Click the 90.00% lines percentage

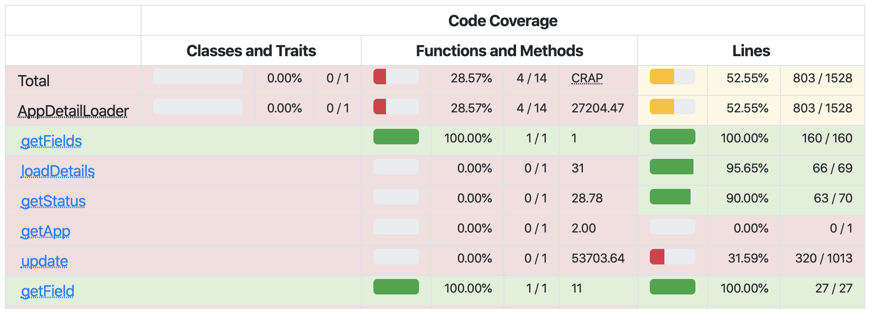747,198
